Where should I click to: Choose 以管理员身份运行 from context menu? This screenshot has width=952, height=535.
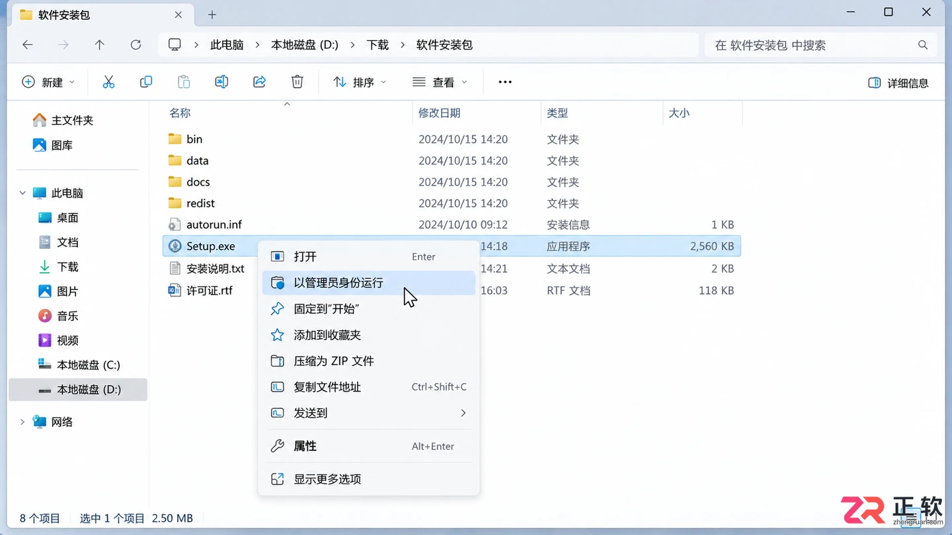(x=369, y=283)
